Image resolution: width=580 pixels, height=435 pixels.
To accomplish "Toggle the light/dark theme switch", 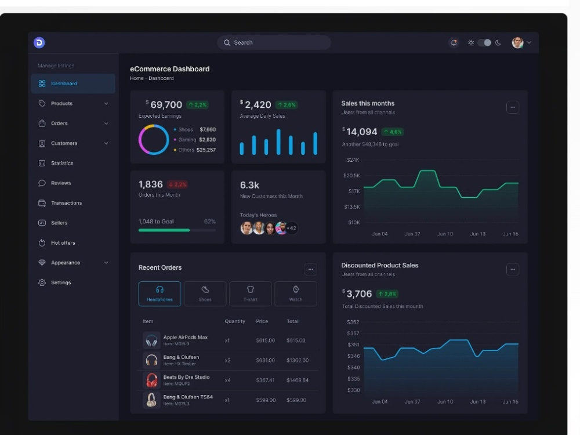I will (484, 42).
